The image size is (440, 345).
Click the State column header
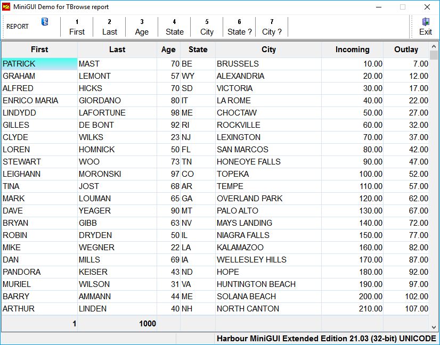pyautogui.click(x=198, y=50)
